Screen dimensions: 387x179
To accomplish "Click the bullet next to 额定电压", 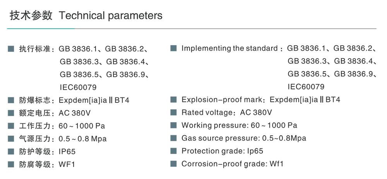I will point(11,113).
